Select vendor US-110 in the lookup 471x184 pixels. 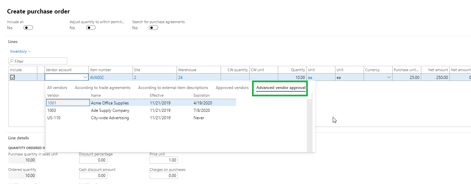click(54, 118)
